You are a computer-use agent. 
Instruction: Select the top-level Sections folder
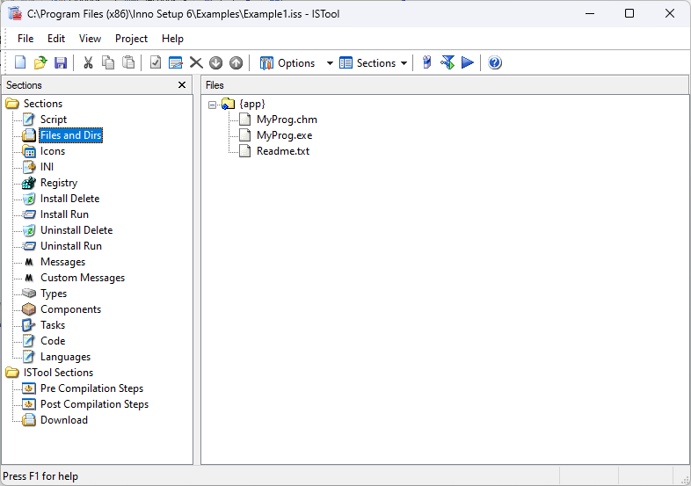click(x=43, y=104)
